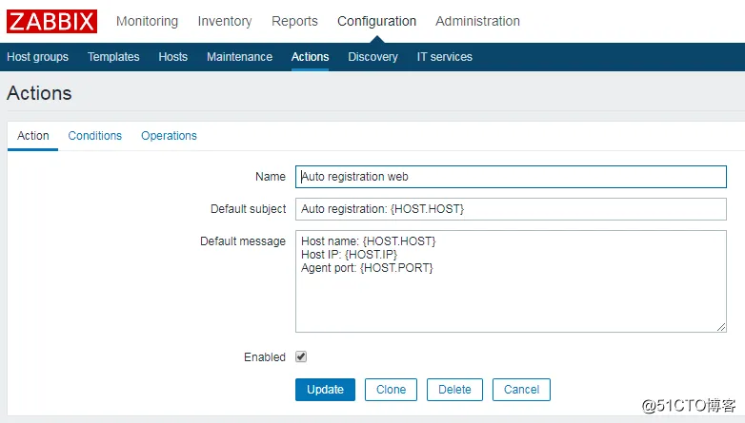
Task: Switch to the Conditions tab
Action: (x=95, y=136)
